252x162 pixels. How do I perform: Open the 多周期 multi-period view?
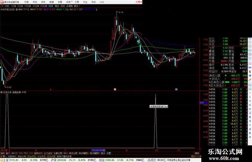69,6
